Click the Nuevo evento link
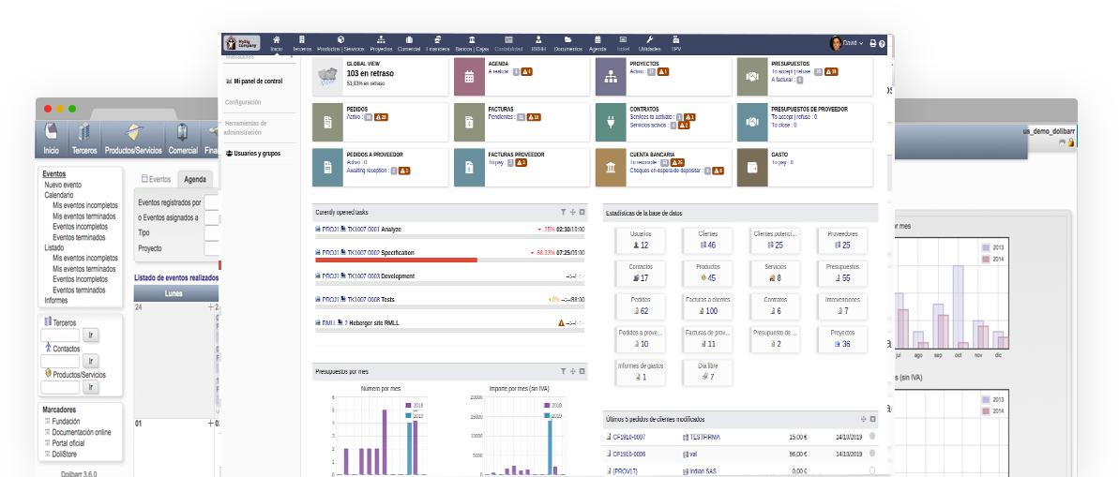The width and height of the screenshot is (1119, 477). [x=63, y=185]
